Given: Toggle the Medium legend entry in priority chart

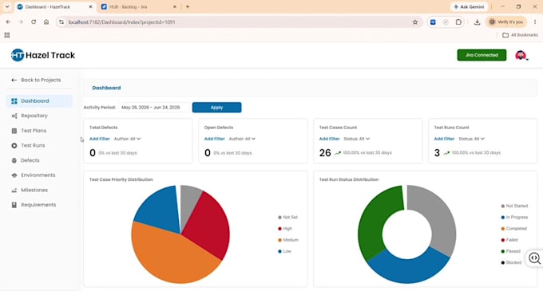Looking at the screenshot, I should point(288,240).
